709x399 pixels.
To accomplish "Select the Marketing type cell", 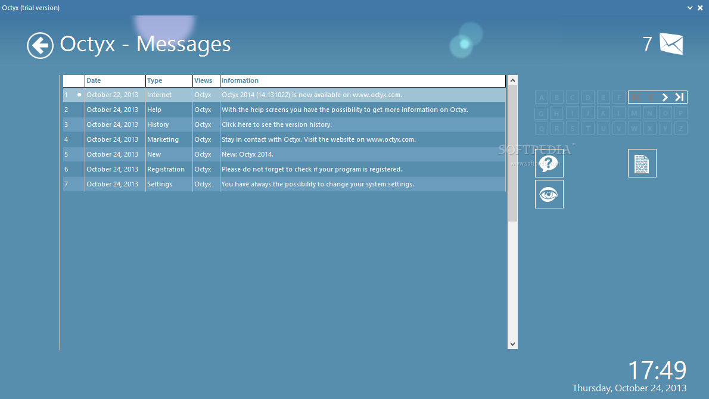I will pos(169,139).
